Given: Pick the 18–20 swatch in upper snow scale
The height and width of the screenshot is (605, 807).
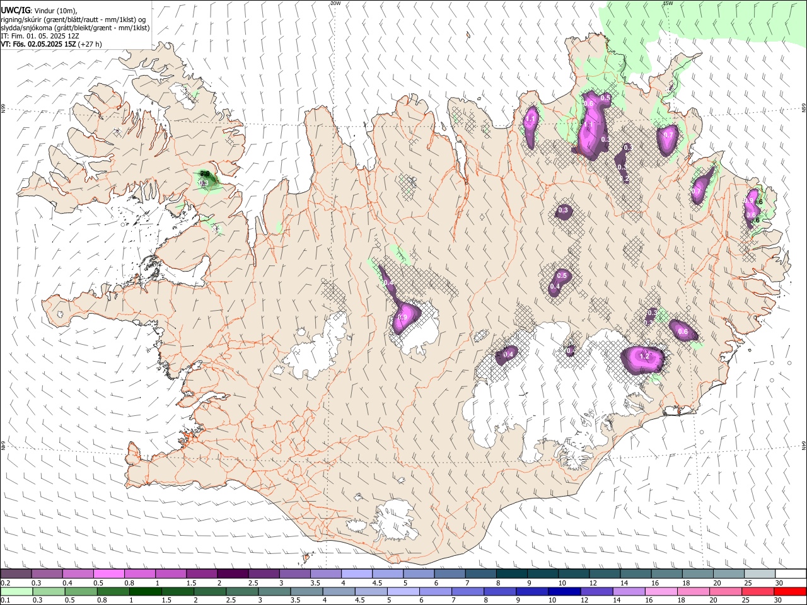Looking at the screenshot, I should [697, 573].
